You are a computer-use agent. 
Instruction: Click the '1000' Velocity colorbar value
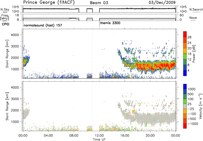tap(192, 89)
